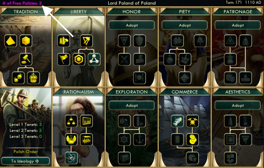264x168 pixels.
Task: Adopt the Exploration policy tree
Action: [132, 105]
